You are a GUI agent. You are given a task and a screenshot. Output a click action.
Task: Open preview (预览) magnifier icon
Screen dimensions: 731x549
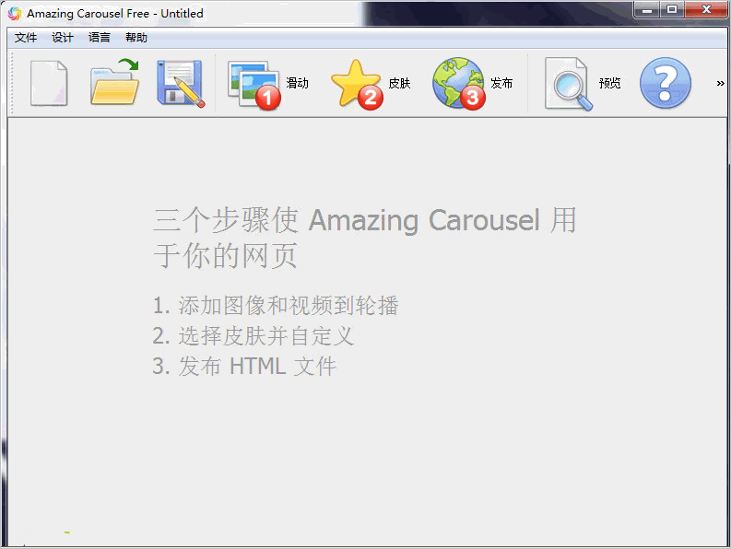point(568,84)
